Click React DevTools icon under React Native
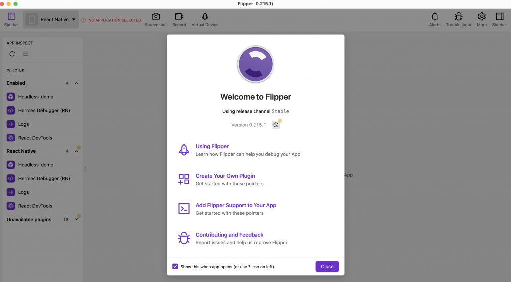511x282 pixels. [11, 206]
